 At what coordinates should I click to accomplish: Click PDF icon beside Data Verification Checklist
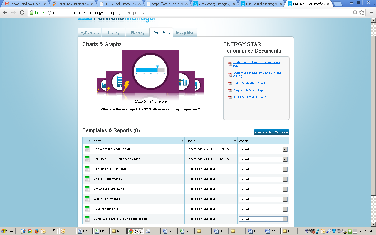tap(230, 83)
